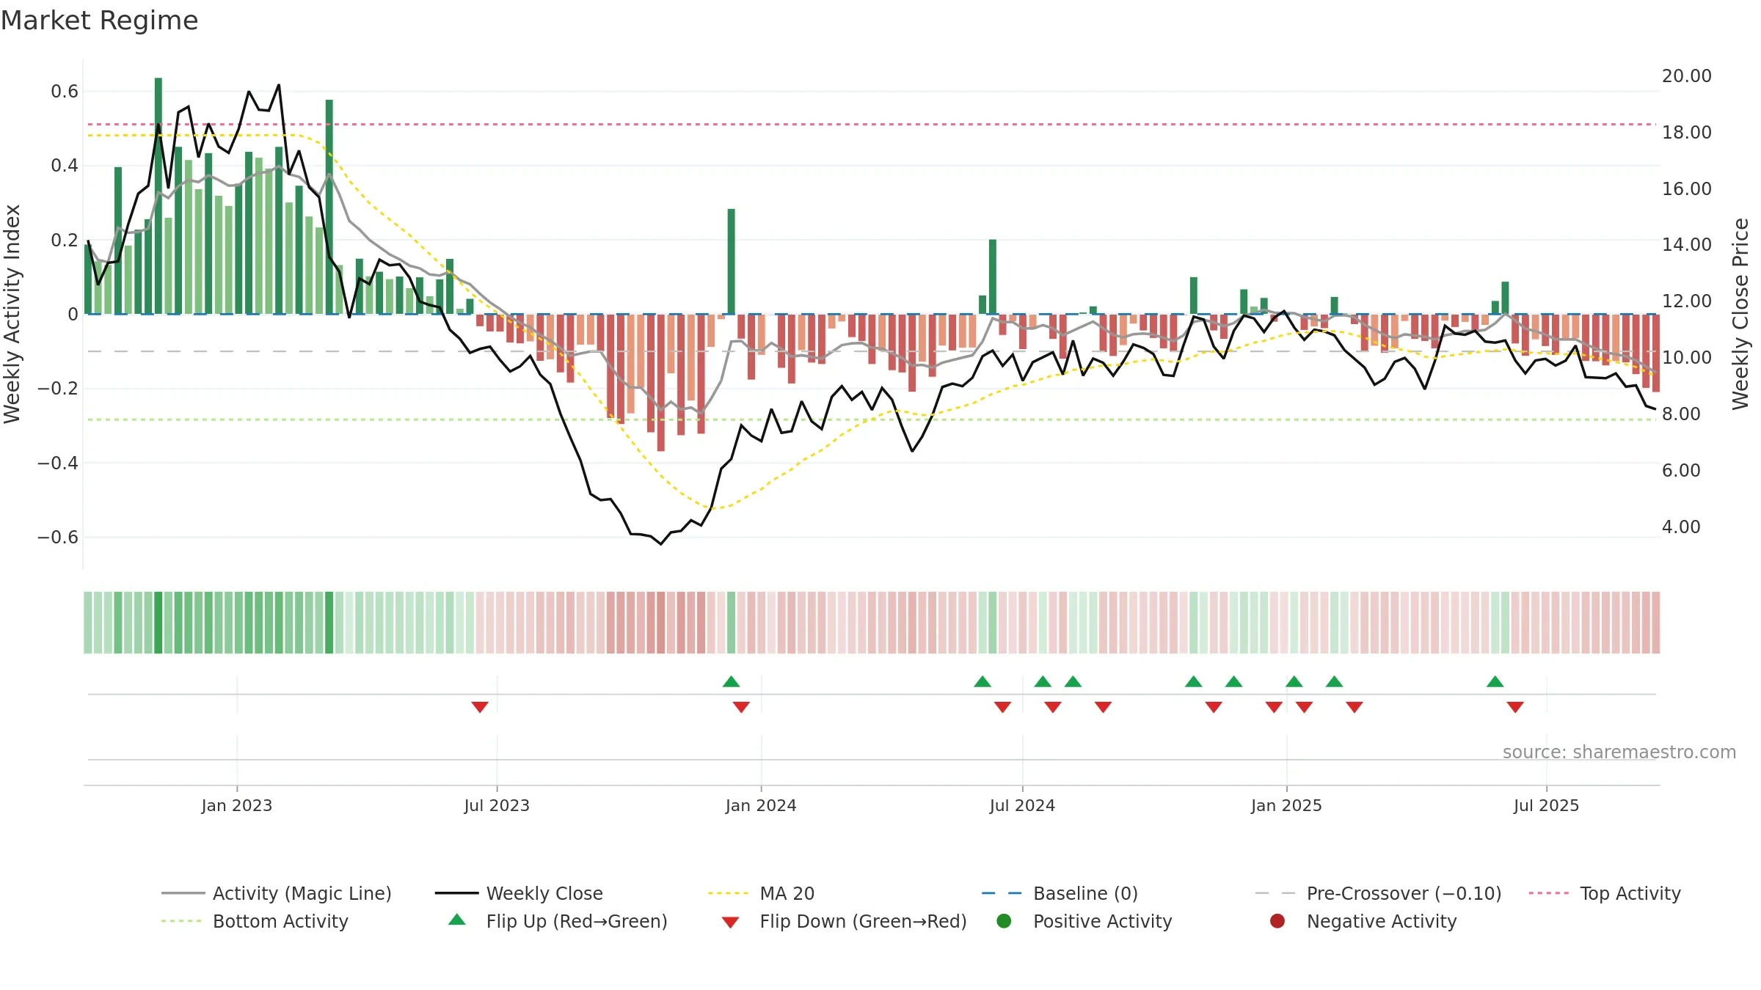
Task: Click the red Negative Activity legend dot
Action: (x=1277, y=921)
